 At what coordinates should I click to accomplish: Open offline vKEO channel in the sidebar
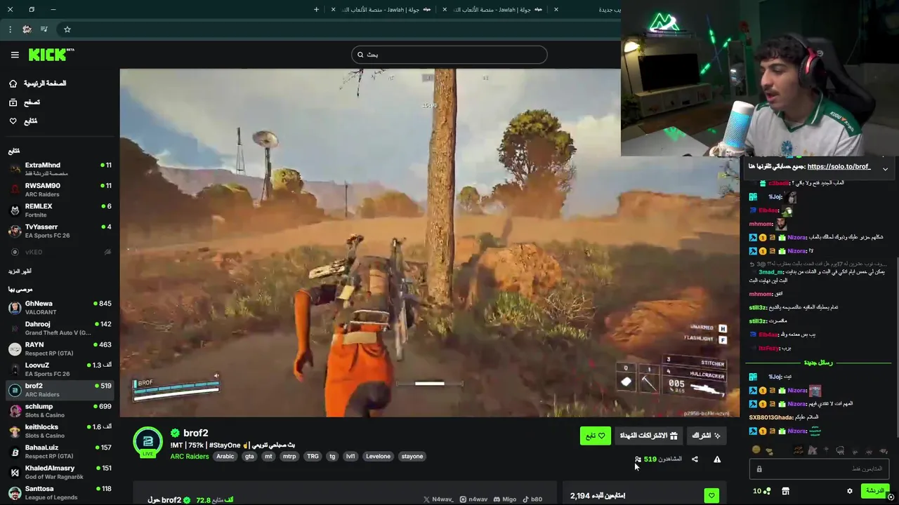point(60,252)
